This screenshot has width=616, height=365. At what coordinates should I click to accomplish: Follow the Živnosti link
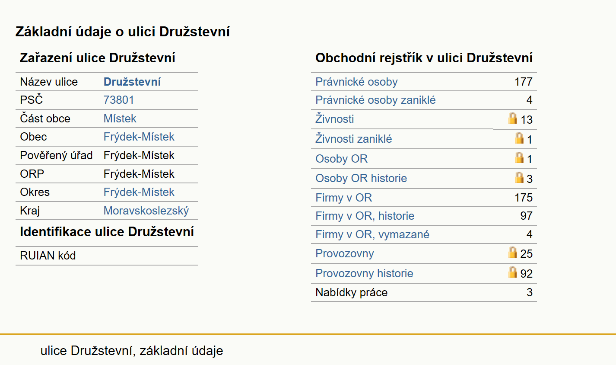335,118
